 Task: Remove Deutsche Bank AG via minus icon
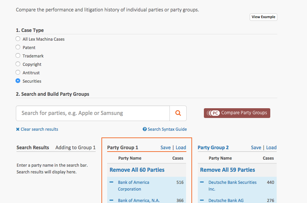202,200
